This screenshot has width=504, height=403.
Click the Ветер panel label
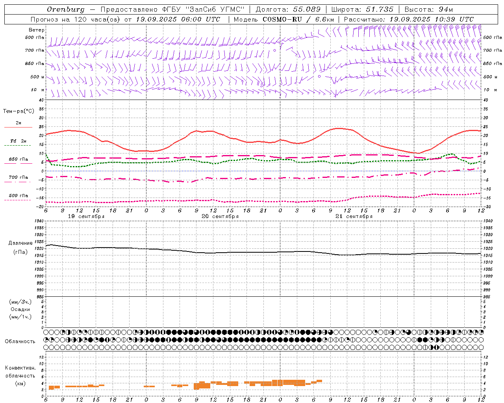pos(37,30)
